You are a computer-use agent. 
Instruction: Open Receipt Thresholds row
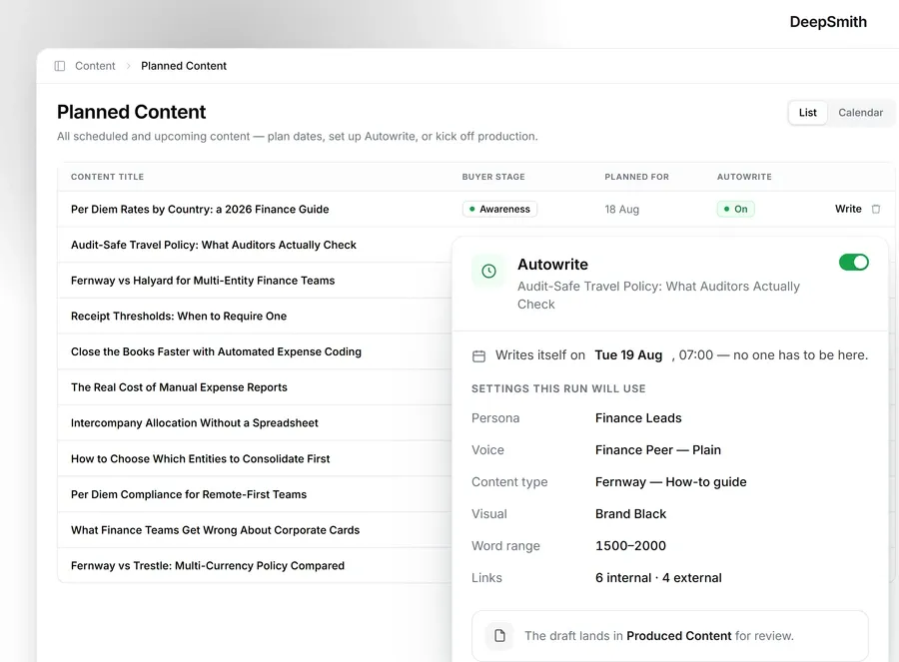click(x=179, y=316)
